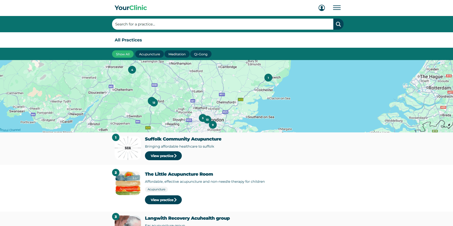Click The Little Acupuncture Room thumbnail

pos(128,183)
